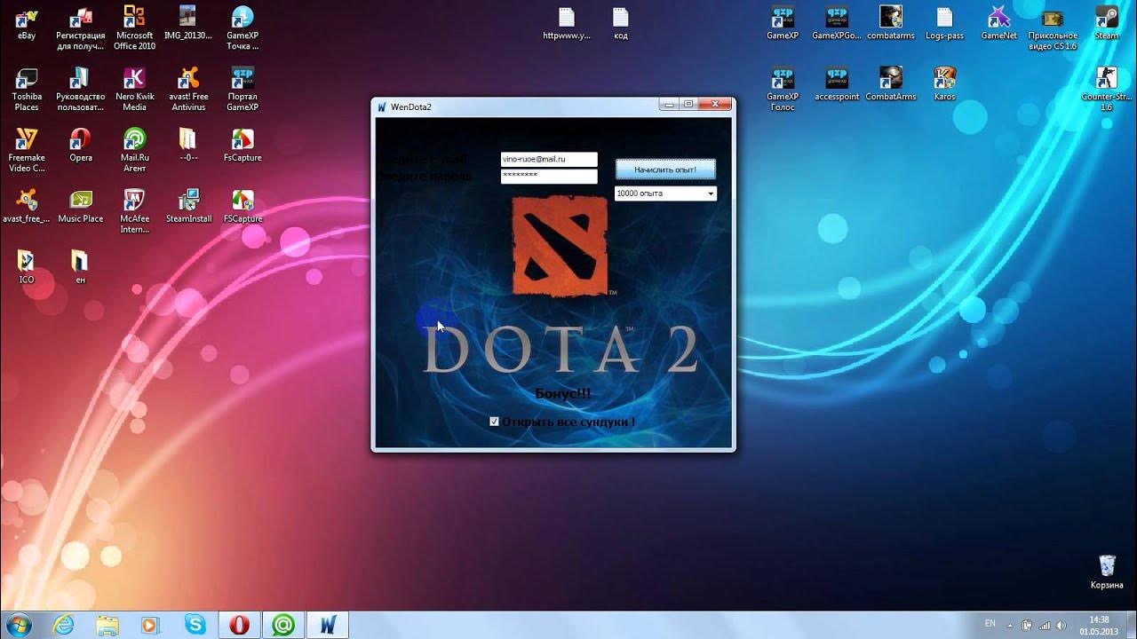Toggle the 'Открыть все сундуки!' checkbox
The height and width of the screenshot is (639, 1137).
(494, 422)
